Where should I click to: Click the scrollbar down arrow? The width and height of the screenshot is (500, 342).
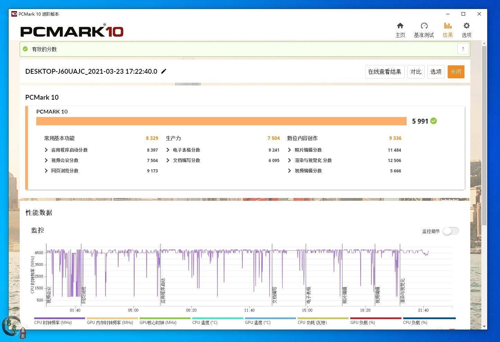(x=484, y=326)
